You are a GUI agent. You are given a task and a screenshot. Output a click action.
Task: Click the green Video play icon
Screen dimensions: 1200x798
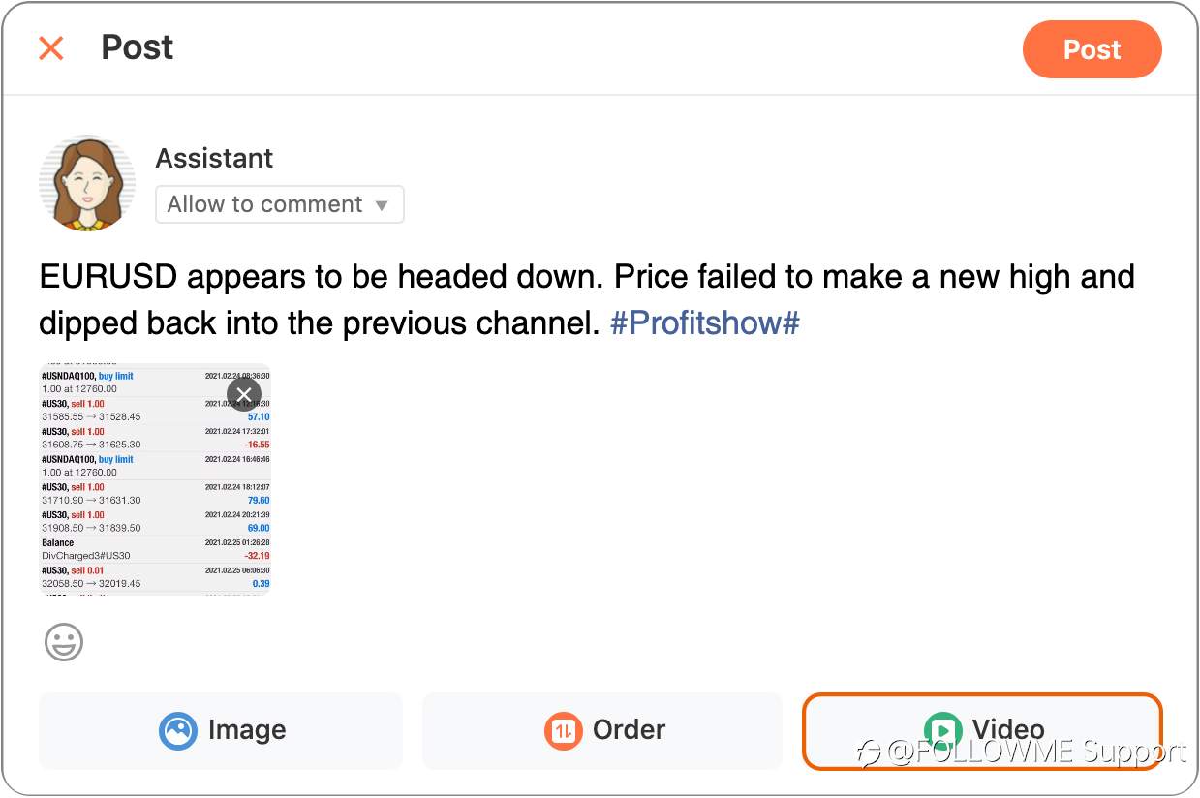click(941, 730)
